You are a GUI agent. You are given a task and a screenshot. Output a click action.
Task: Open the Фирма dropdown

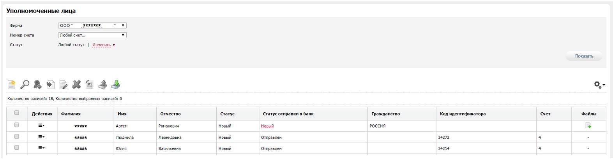point(92,26)
